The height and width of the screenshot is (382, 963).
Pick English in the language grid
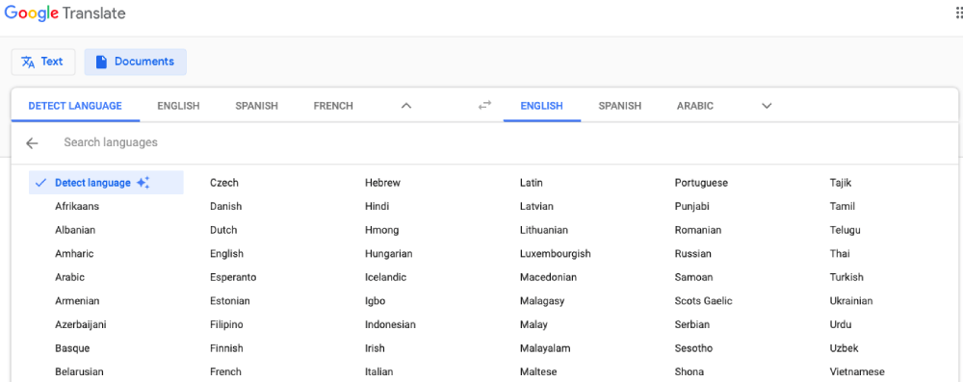pos(226,254)
